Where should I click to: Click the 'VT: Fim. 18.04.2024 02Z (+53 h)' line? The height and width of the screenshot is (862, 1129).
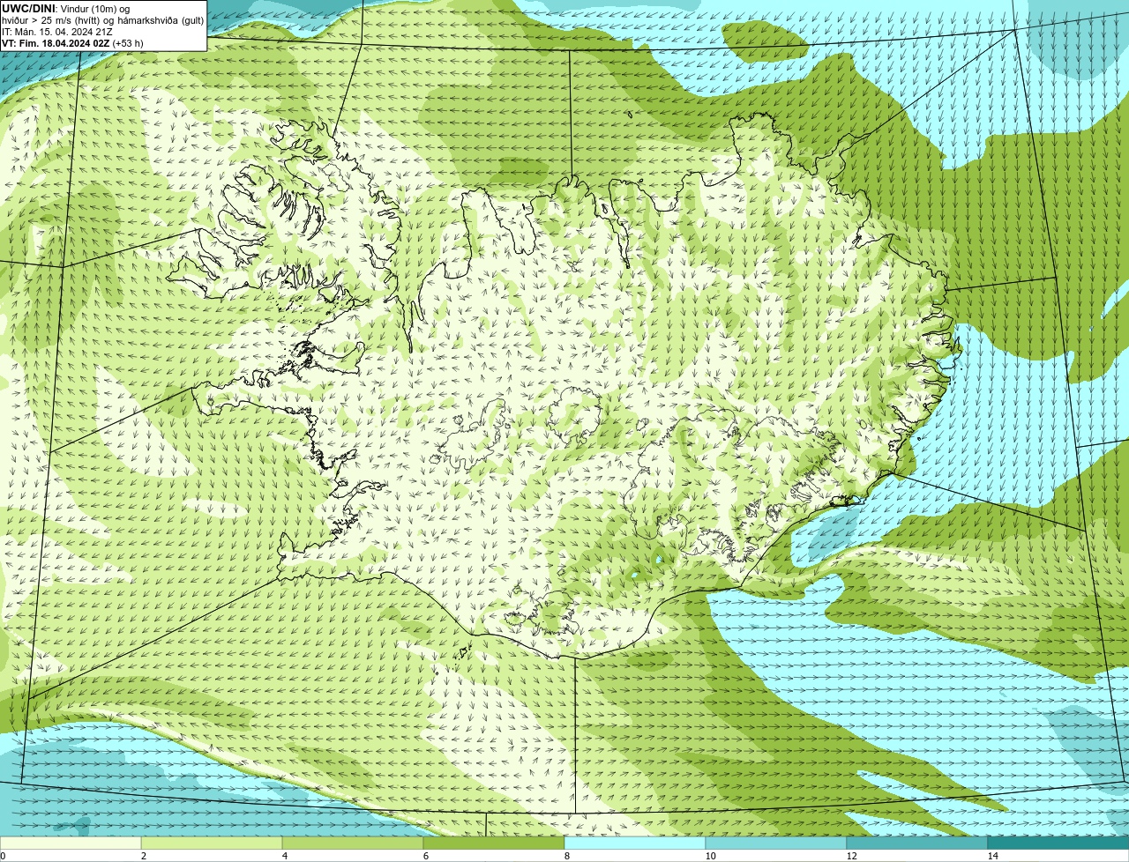[x=72, y=43]
